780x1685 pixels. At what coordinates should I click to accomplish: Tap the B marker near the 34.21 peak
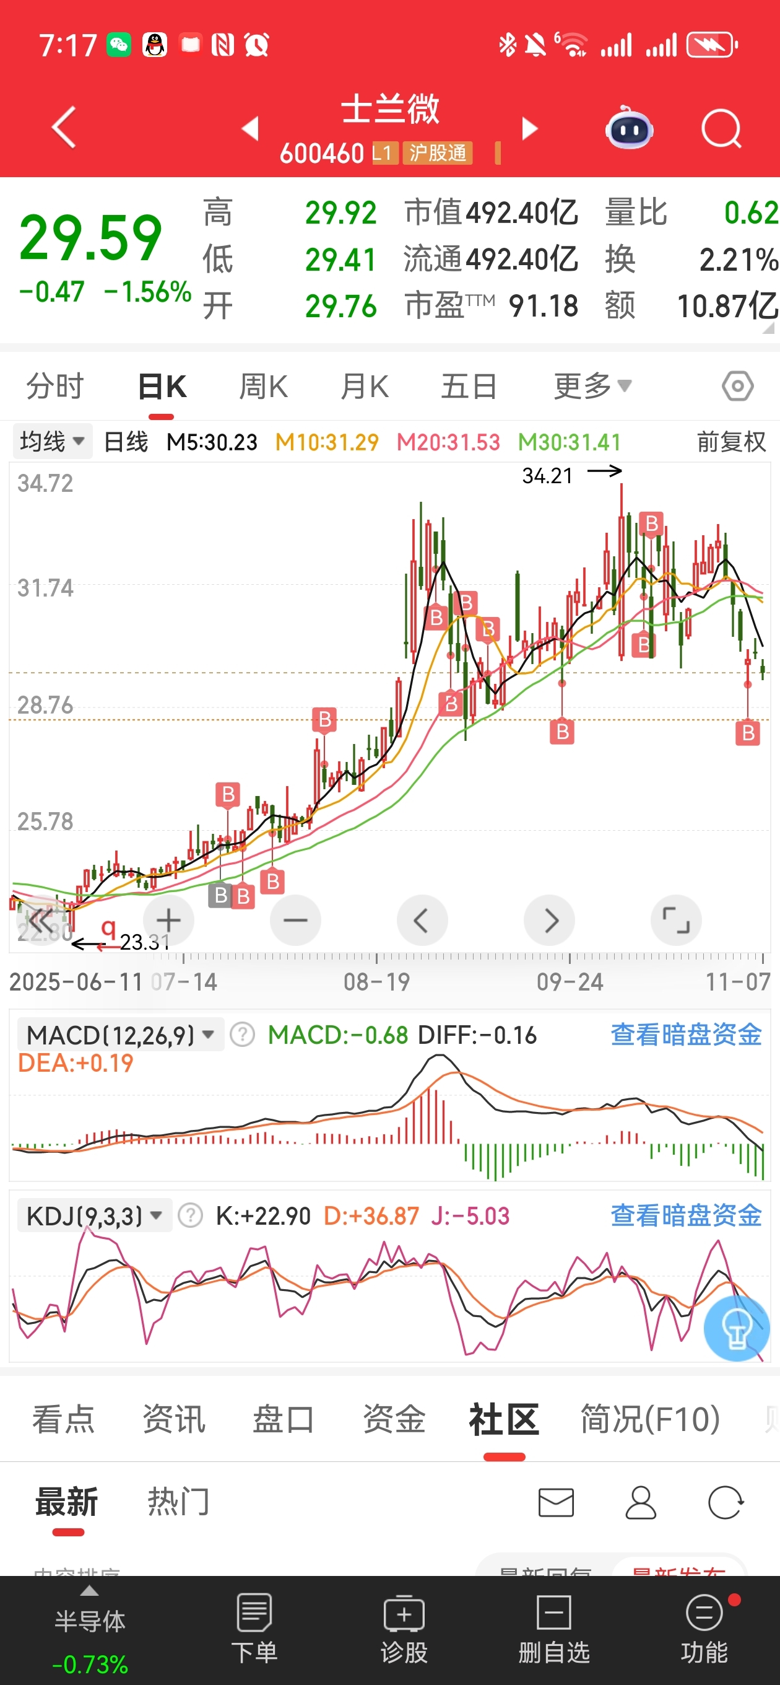[651, 524]
